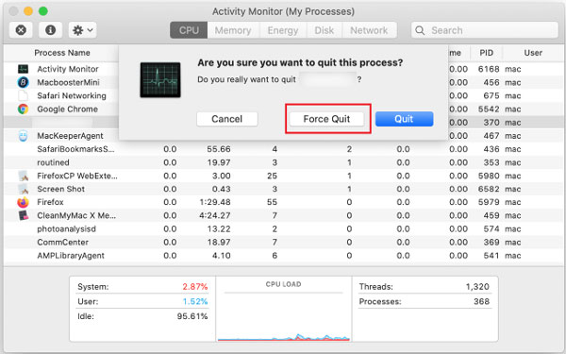Open the Network tab
Screen dimensions: 566x354
(369, 30)
